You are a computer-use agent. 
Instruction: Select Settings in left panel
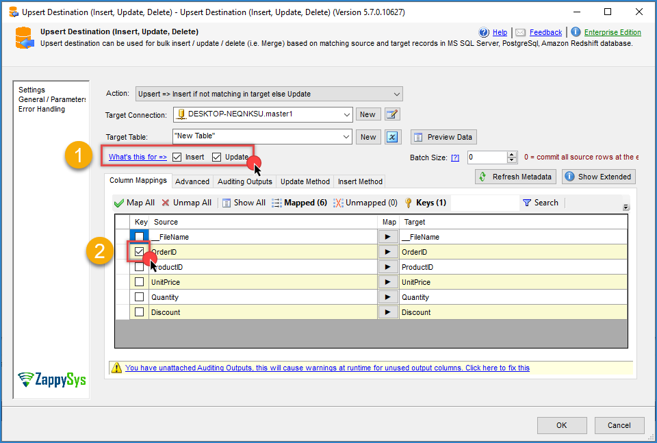click(x=32, y=90)
